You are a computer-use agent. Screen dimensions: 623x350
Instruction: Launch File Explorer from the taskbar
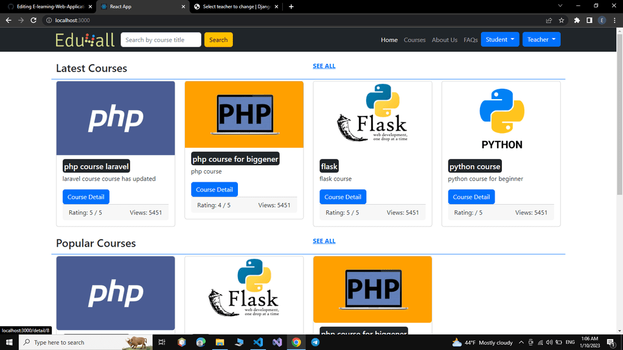(x=220, y=342)
